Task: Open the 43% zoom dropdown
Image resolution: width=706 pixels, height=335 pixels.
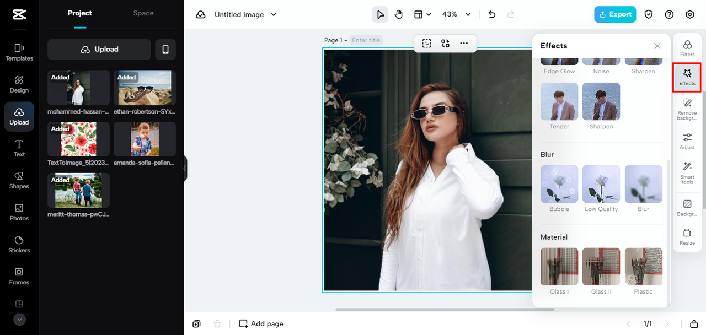Action: [x=456, y=14]
